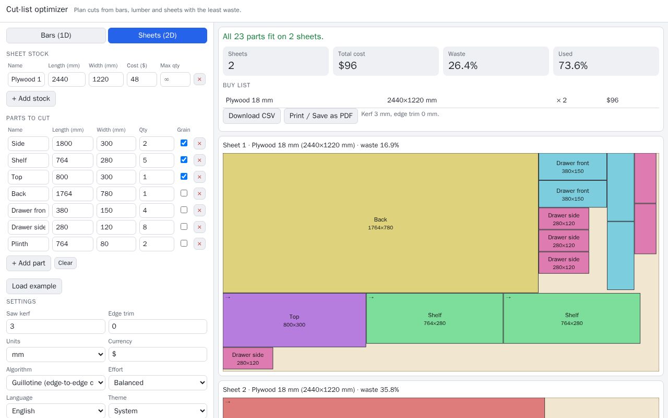Enable grain for the Back part
Image resolution: width=668 pixels, height=418 pixels.
pyautogui.click(x=184, y=193)
